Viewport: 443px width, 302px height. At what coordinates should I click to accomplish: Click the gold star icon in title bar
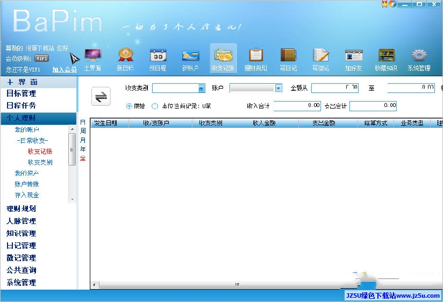click(384, 4)
